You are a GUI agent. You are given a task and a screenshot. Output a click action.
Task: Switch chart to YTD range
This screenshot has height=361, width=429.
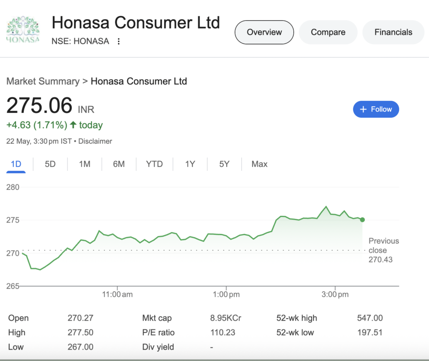coord(154,164)
